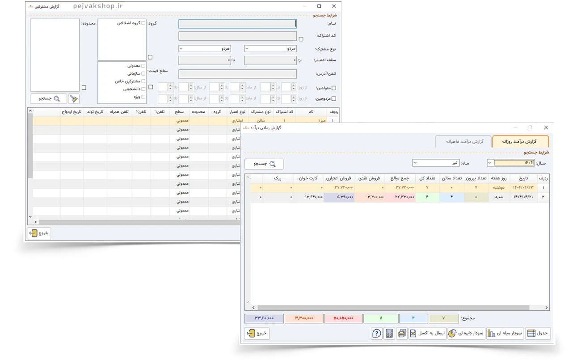This screenshot has width=581, height=364.
Task: Check the دانشجویی price level option
Action: 143,89
